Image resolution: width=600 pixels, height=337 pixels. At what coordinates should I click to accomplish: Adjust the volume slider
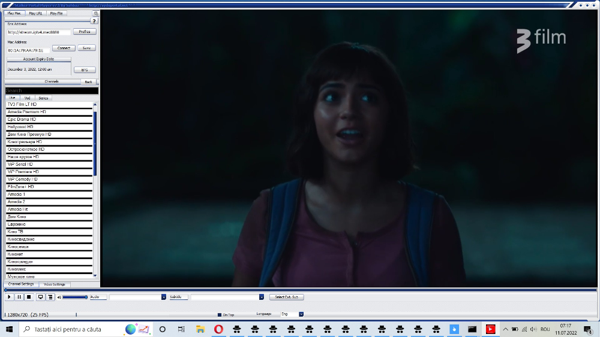point(75,297)
